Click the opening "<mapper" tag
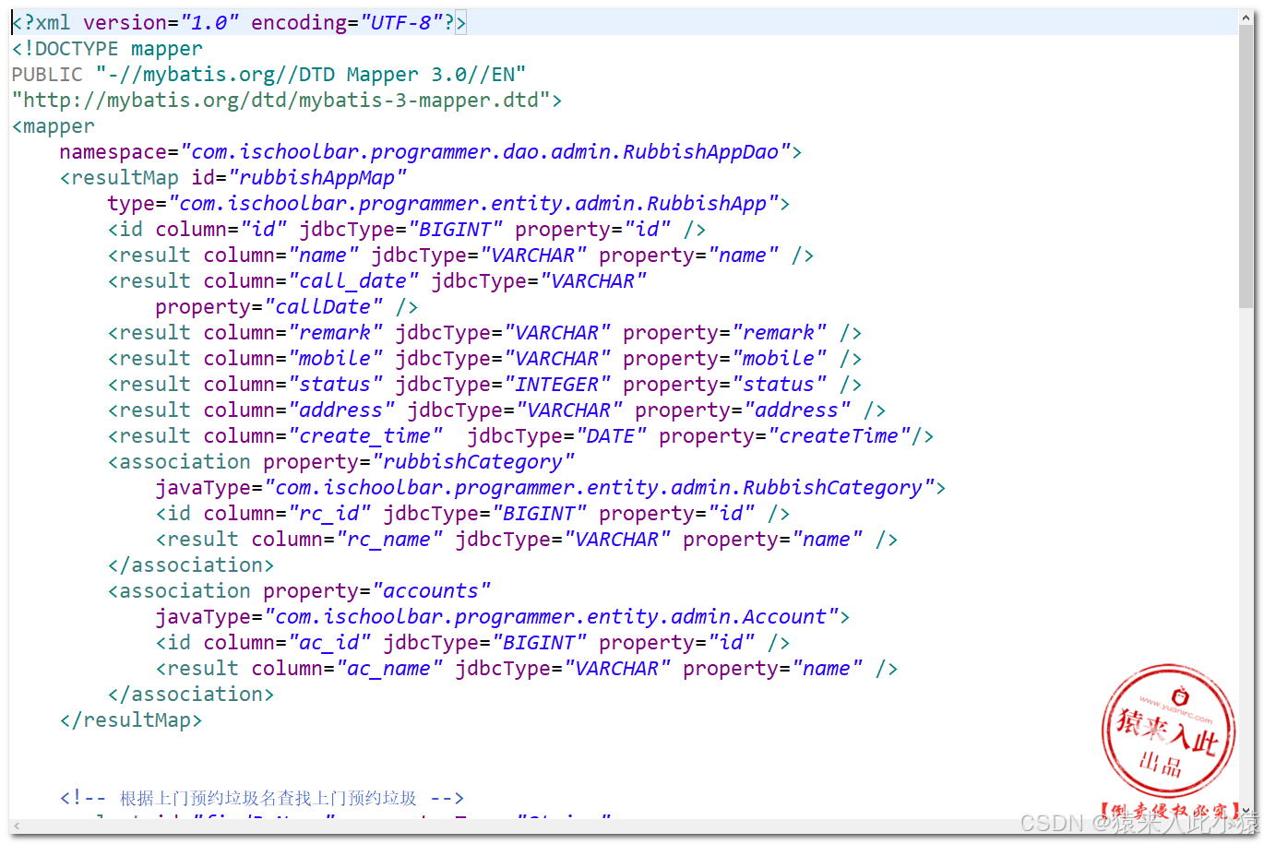The height and width of the screenshot is (844, 1264). coord(53,125)
